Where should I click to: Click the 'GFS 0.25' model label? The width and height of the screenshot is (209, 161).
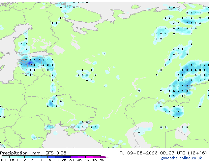click(x=56, y=153)
